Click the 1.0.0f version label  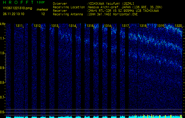click(x=41, y=2)
